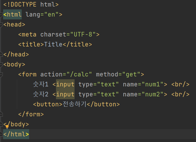Click the DOCTYPE html declaration
The height and width of the screenshot is (142, 196).
click(31, 5)
